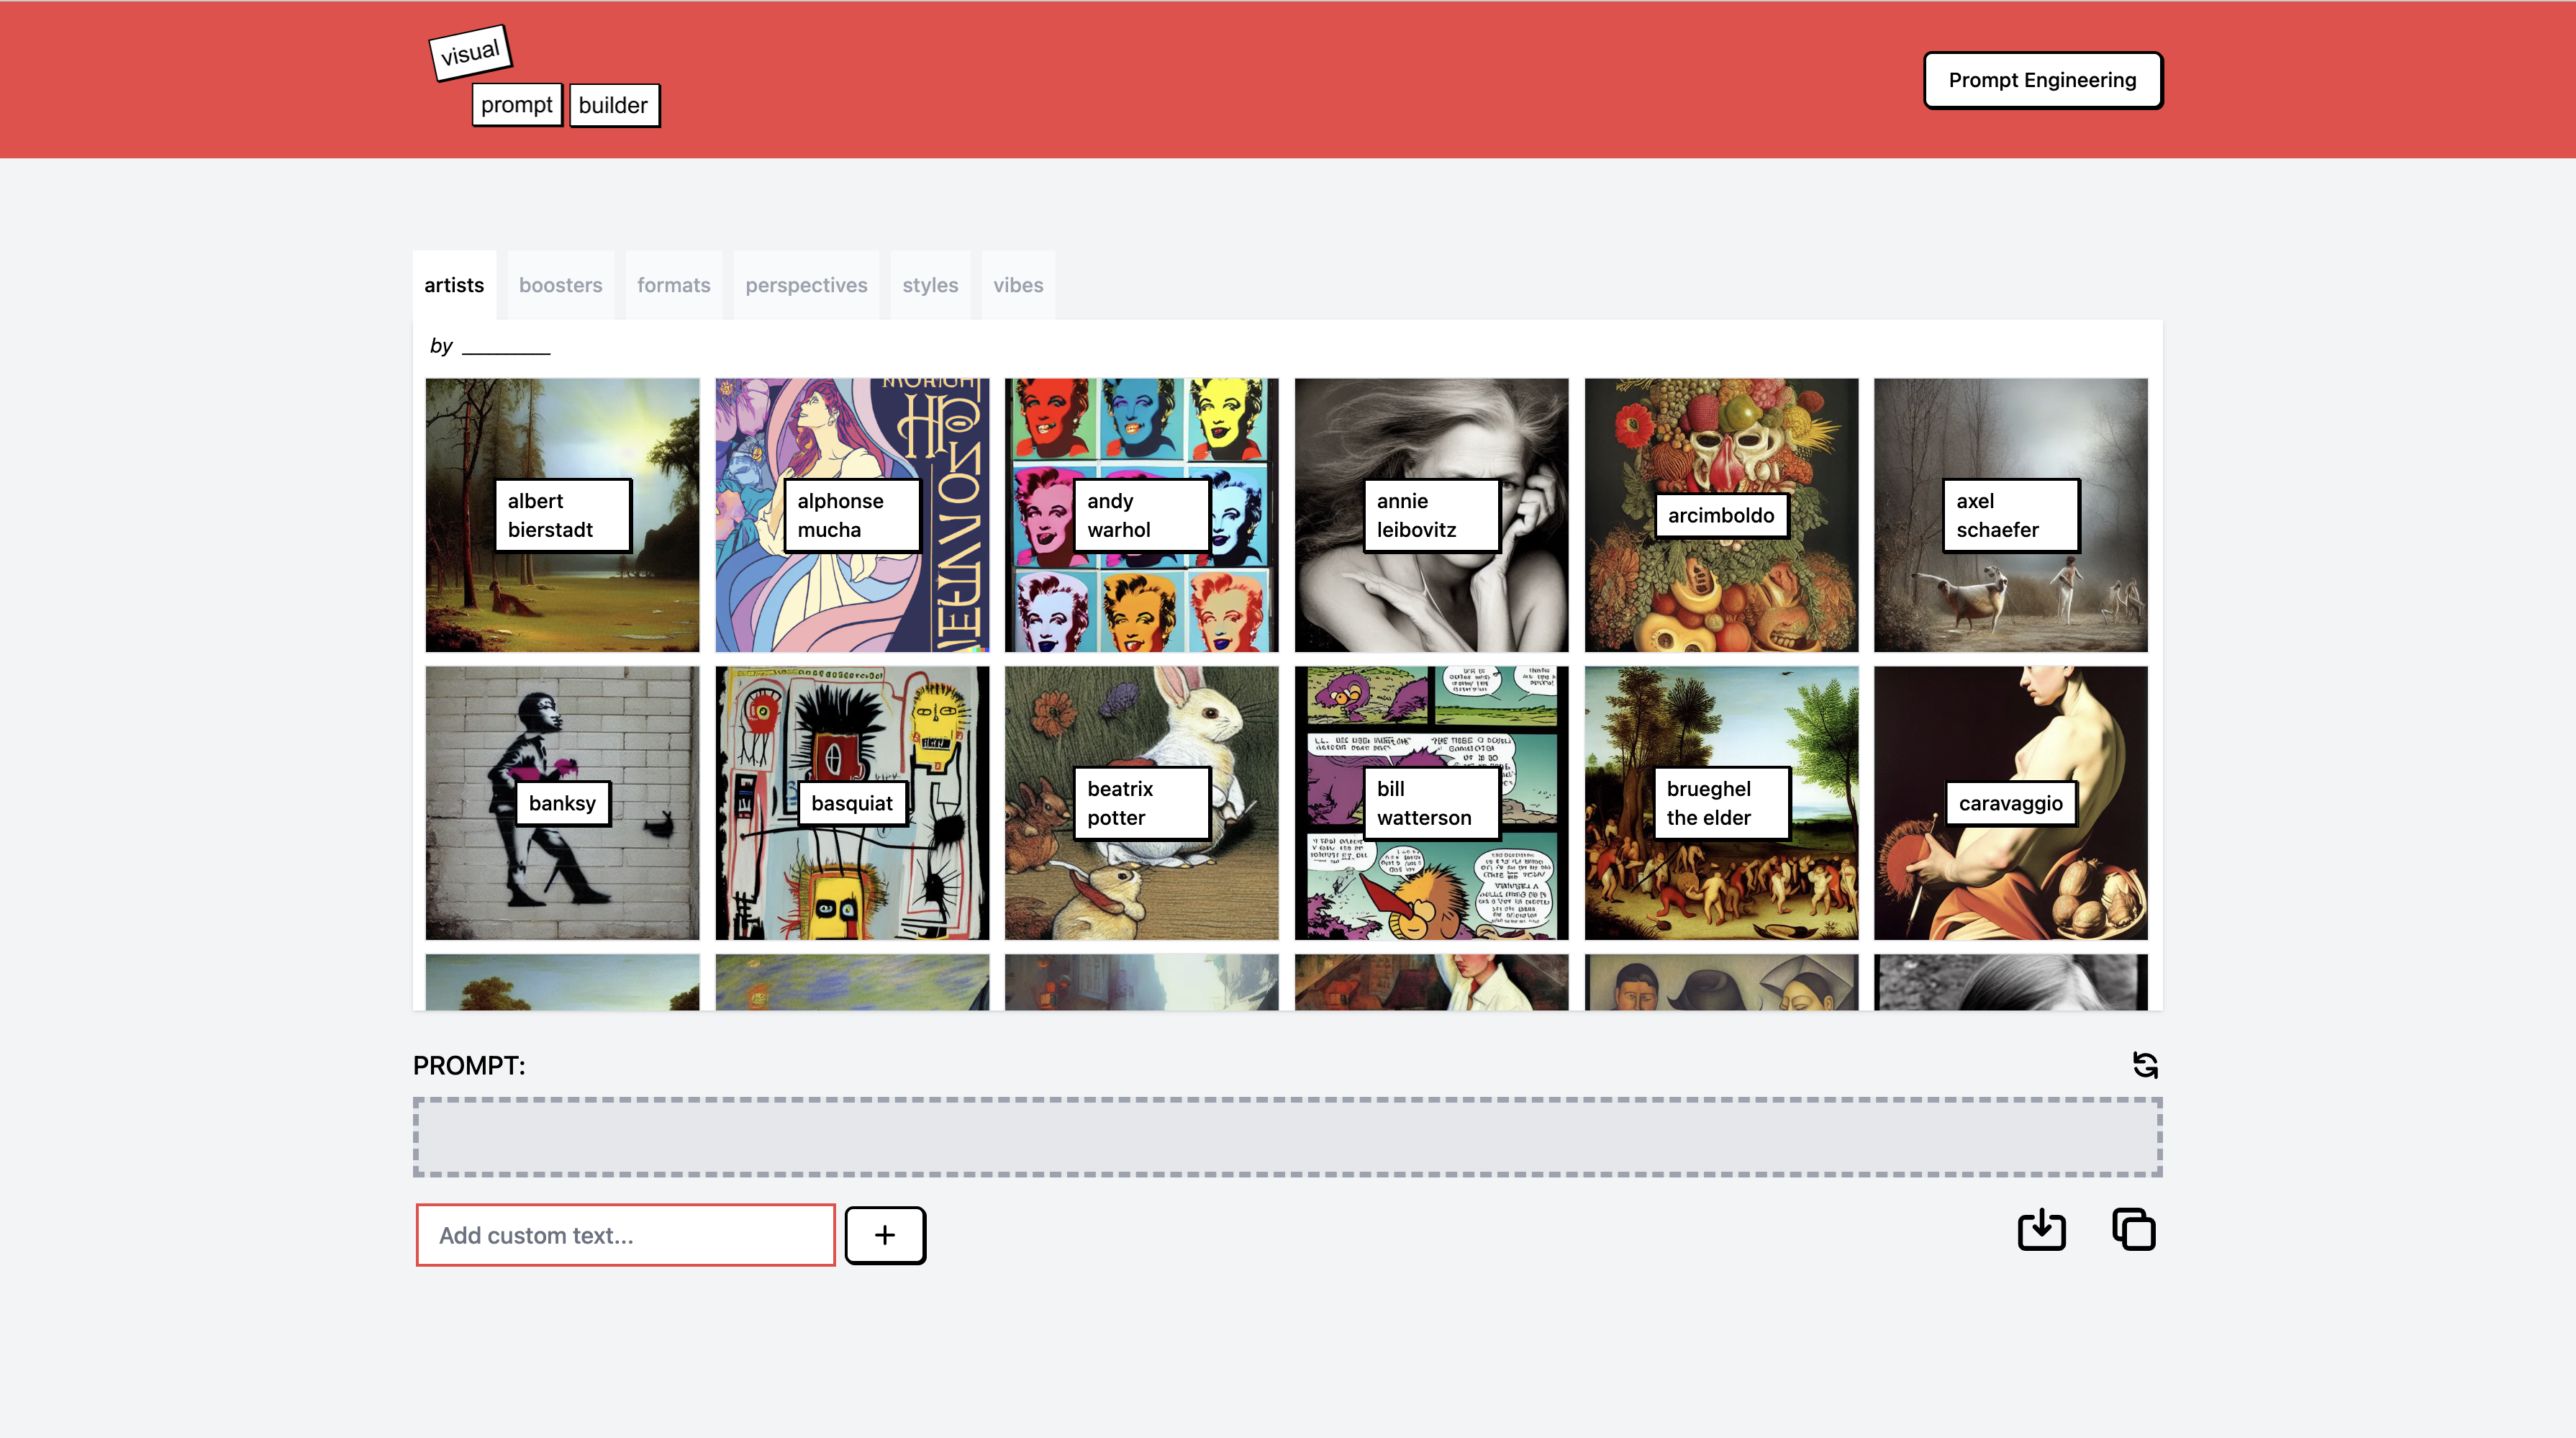Switch to the boosters tab
The height and width of the screenshot is (1438, 2576).
(560, 285)
